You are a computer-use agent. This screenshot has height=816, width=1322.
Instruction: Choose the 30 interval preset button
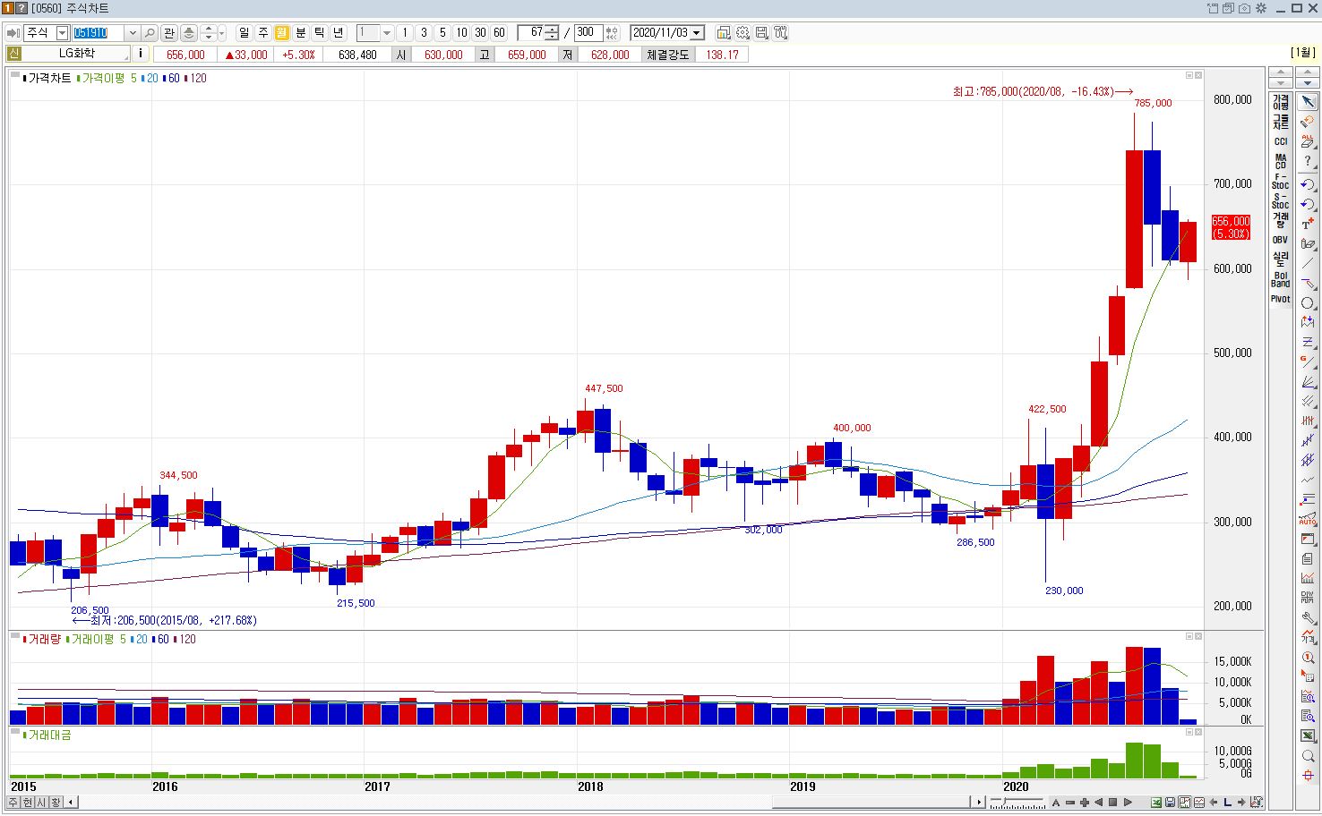coord(480,33)
